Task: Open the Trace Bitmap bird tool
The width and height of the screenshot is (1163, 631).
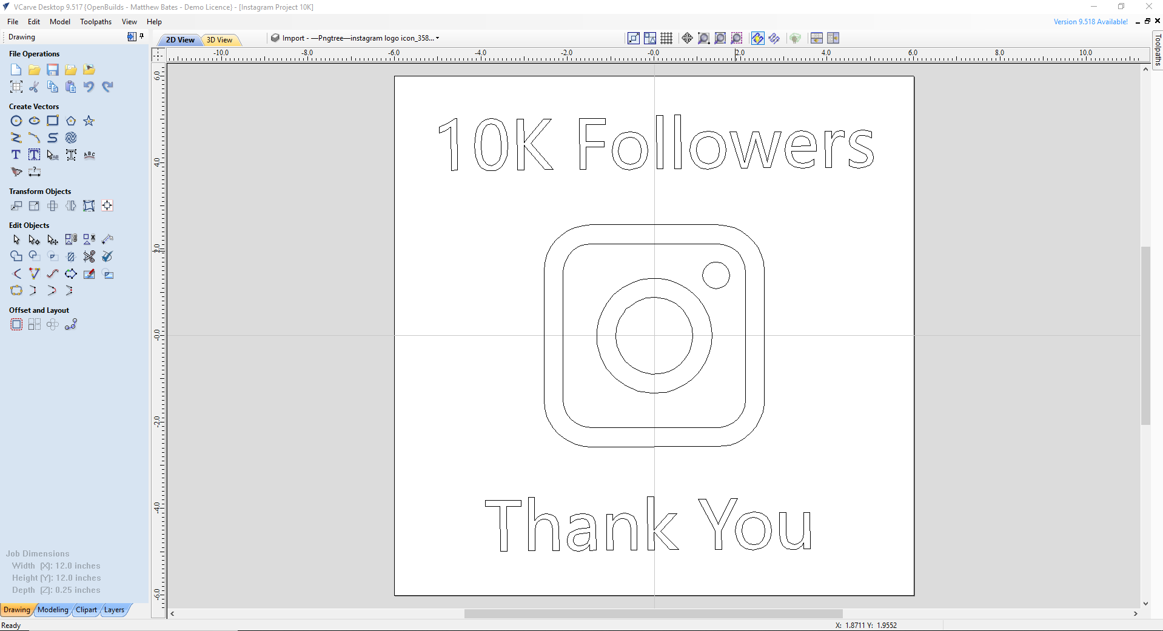Action: (16, 172)
